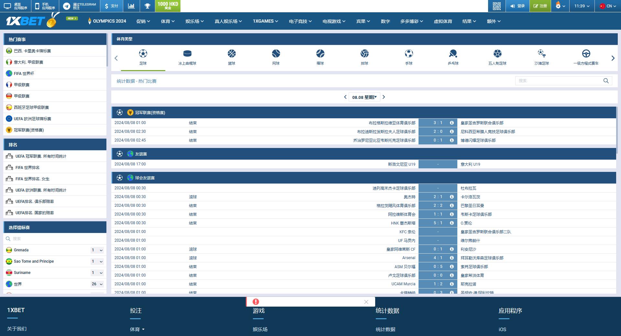The image size is (621, 336).
Task: Click the 皇家阿维莱斯 CF team name
Action: pyautogui.click(x=401, y=249)
